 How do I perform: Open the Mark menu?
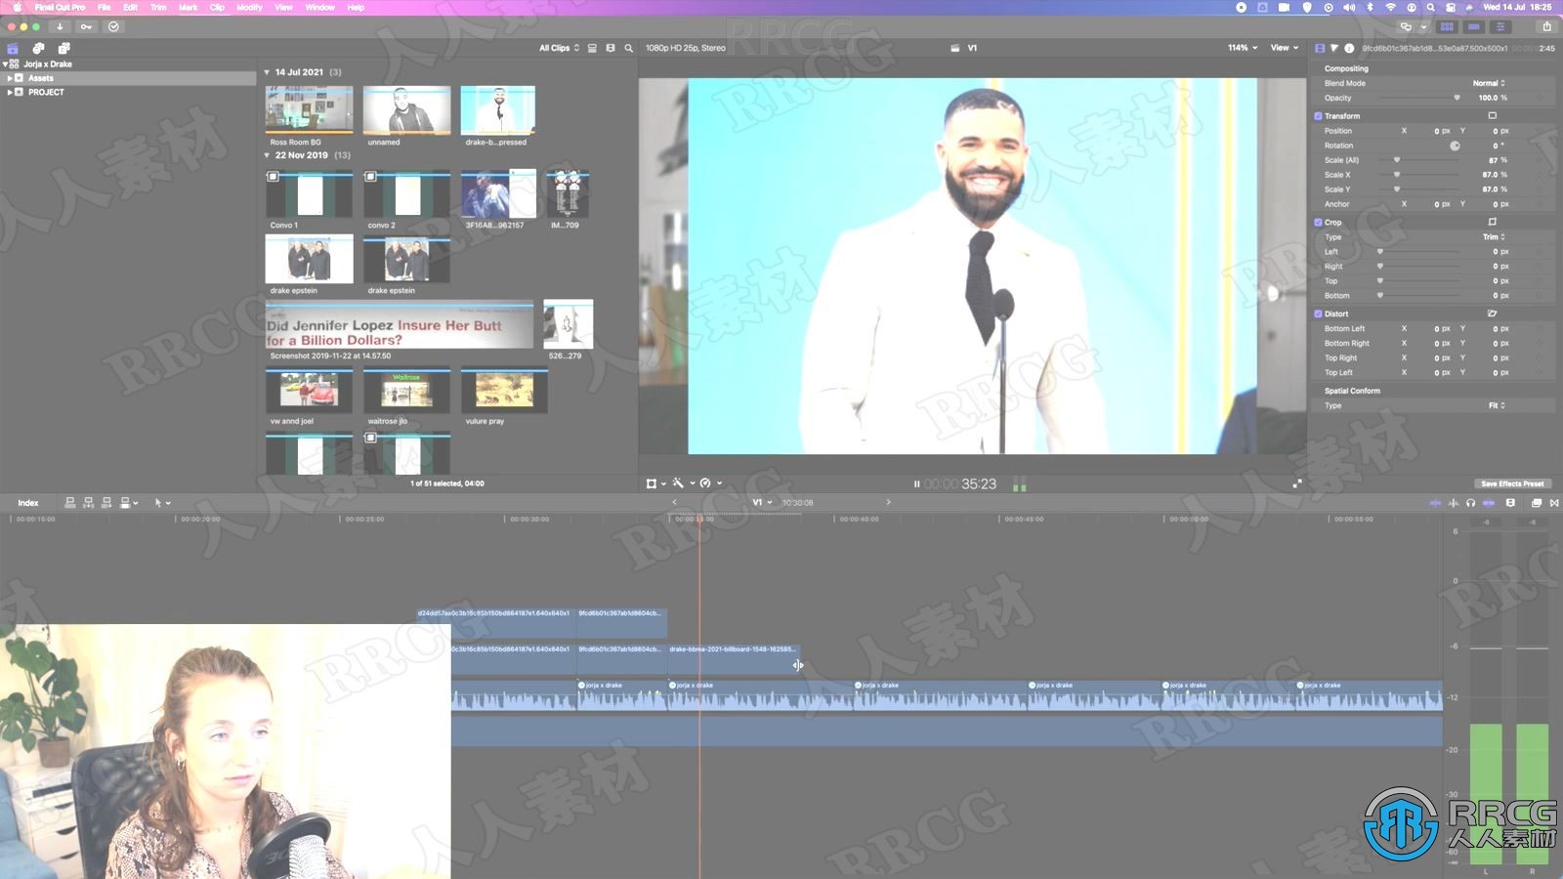tap(189, 7)
